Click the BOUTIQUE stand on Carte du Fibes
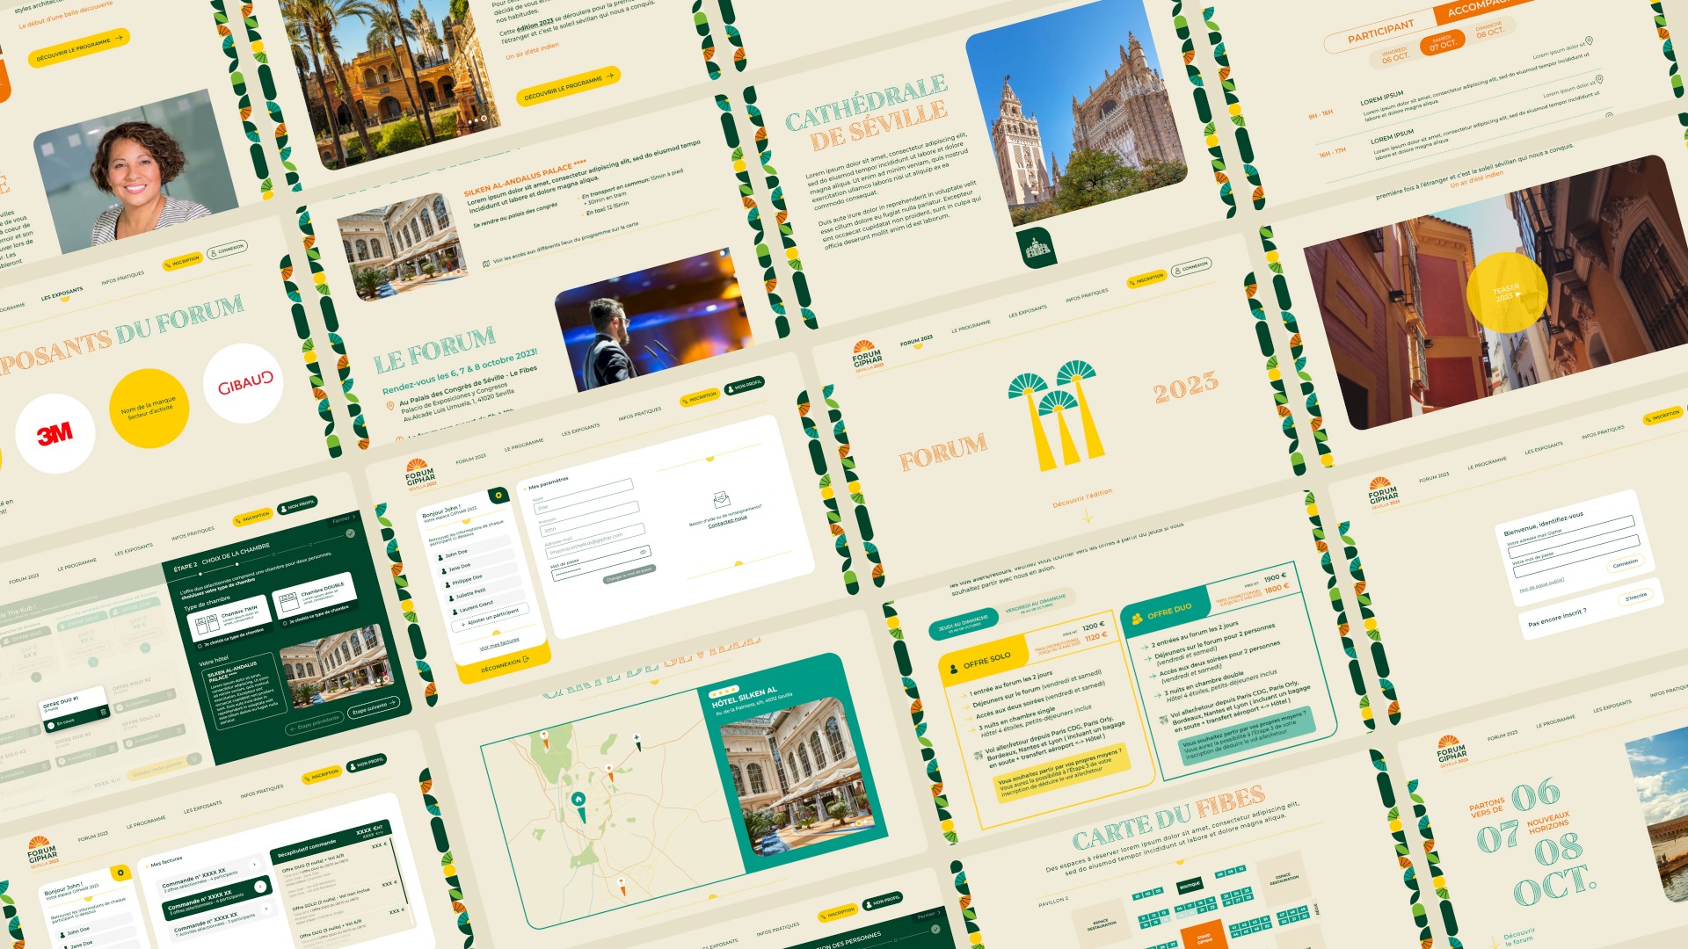Viewport: 1688px width, 949px height. pos(1190,886)
